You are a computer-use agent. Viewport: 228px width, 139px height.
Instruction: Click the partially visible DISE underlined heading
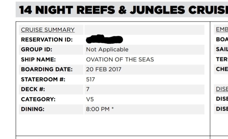222,89
